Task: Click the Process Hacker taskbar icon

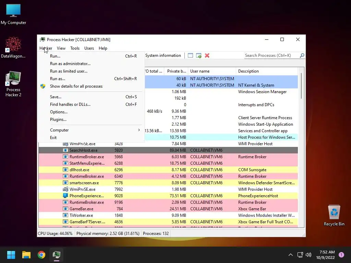Action: (57, 255)
